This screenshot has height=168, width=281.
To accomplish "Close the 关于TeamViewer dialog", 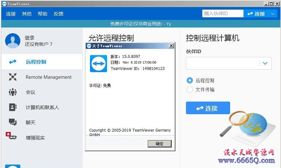I will [x=171, y=46].
